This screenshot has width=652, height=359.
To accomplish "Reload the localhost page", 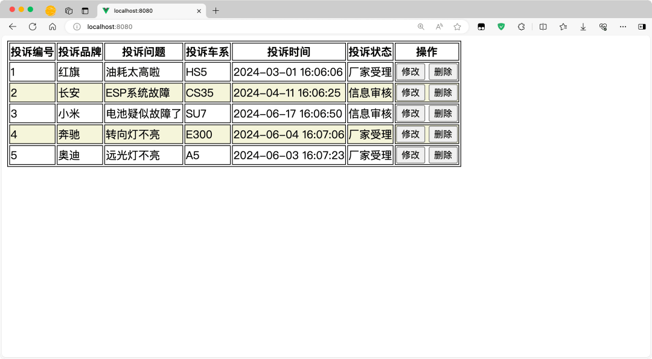I will point(33,27).
